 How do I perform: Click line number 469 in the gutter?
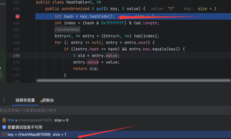click(x=16, y=49)
